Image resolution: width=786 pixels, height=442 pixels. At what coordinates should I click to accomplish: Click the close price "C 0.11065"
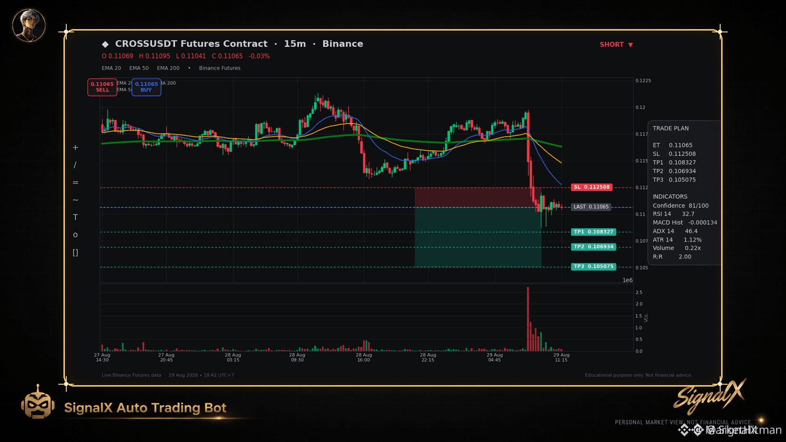pos(228,56)
